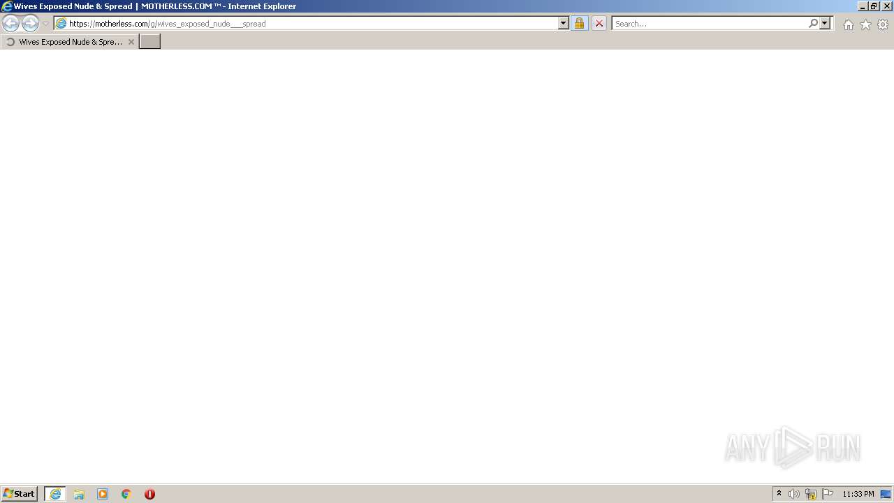Open a new blank tab
The width and height of the screenshot is (894, 503).
click(x=150, y=42)
